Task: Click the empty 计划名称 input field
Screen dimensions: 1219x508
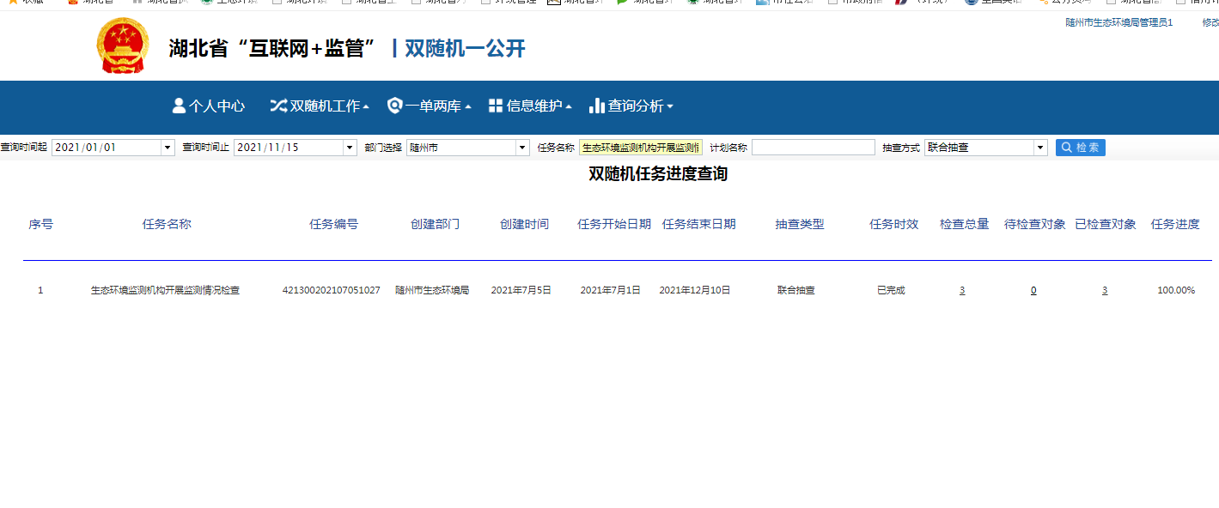Action: (x=813, y=148)
